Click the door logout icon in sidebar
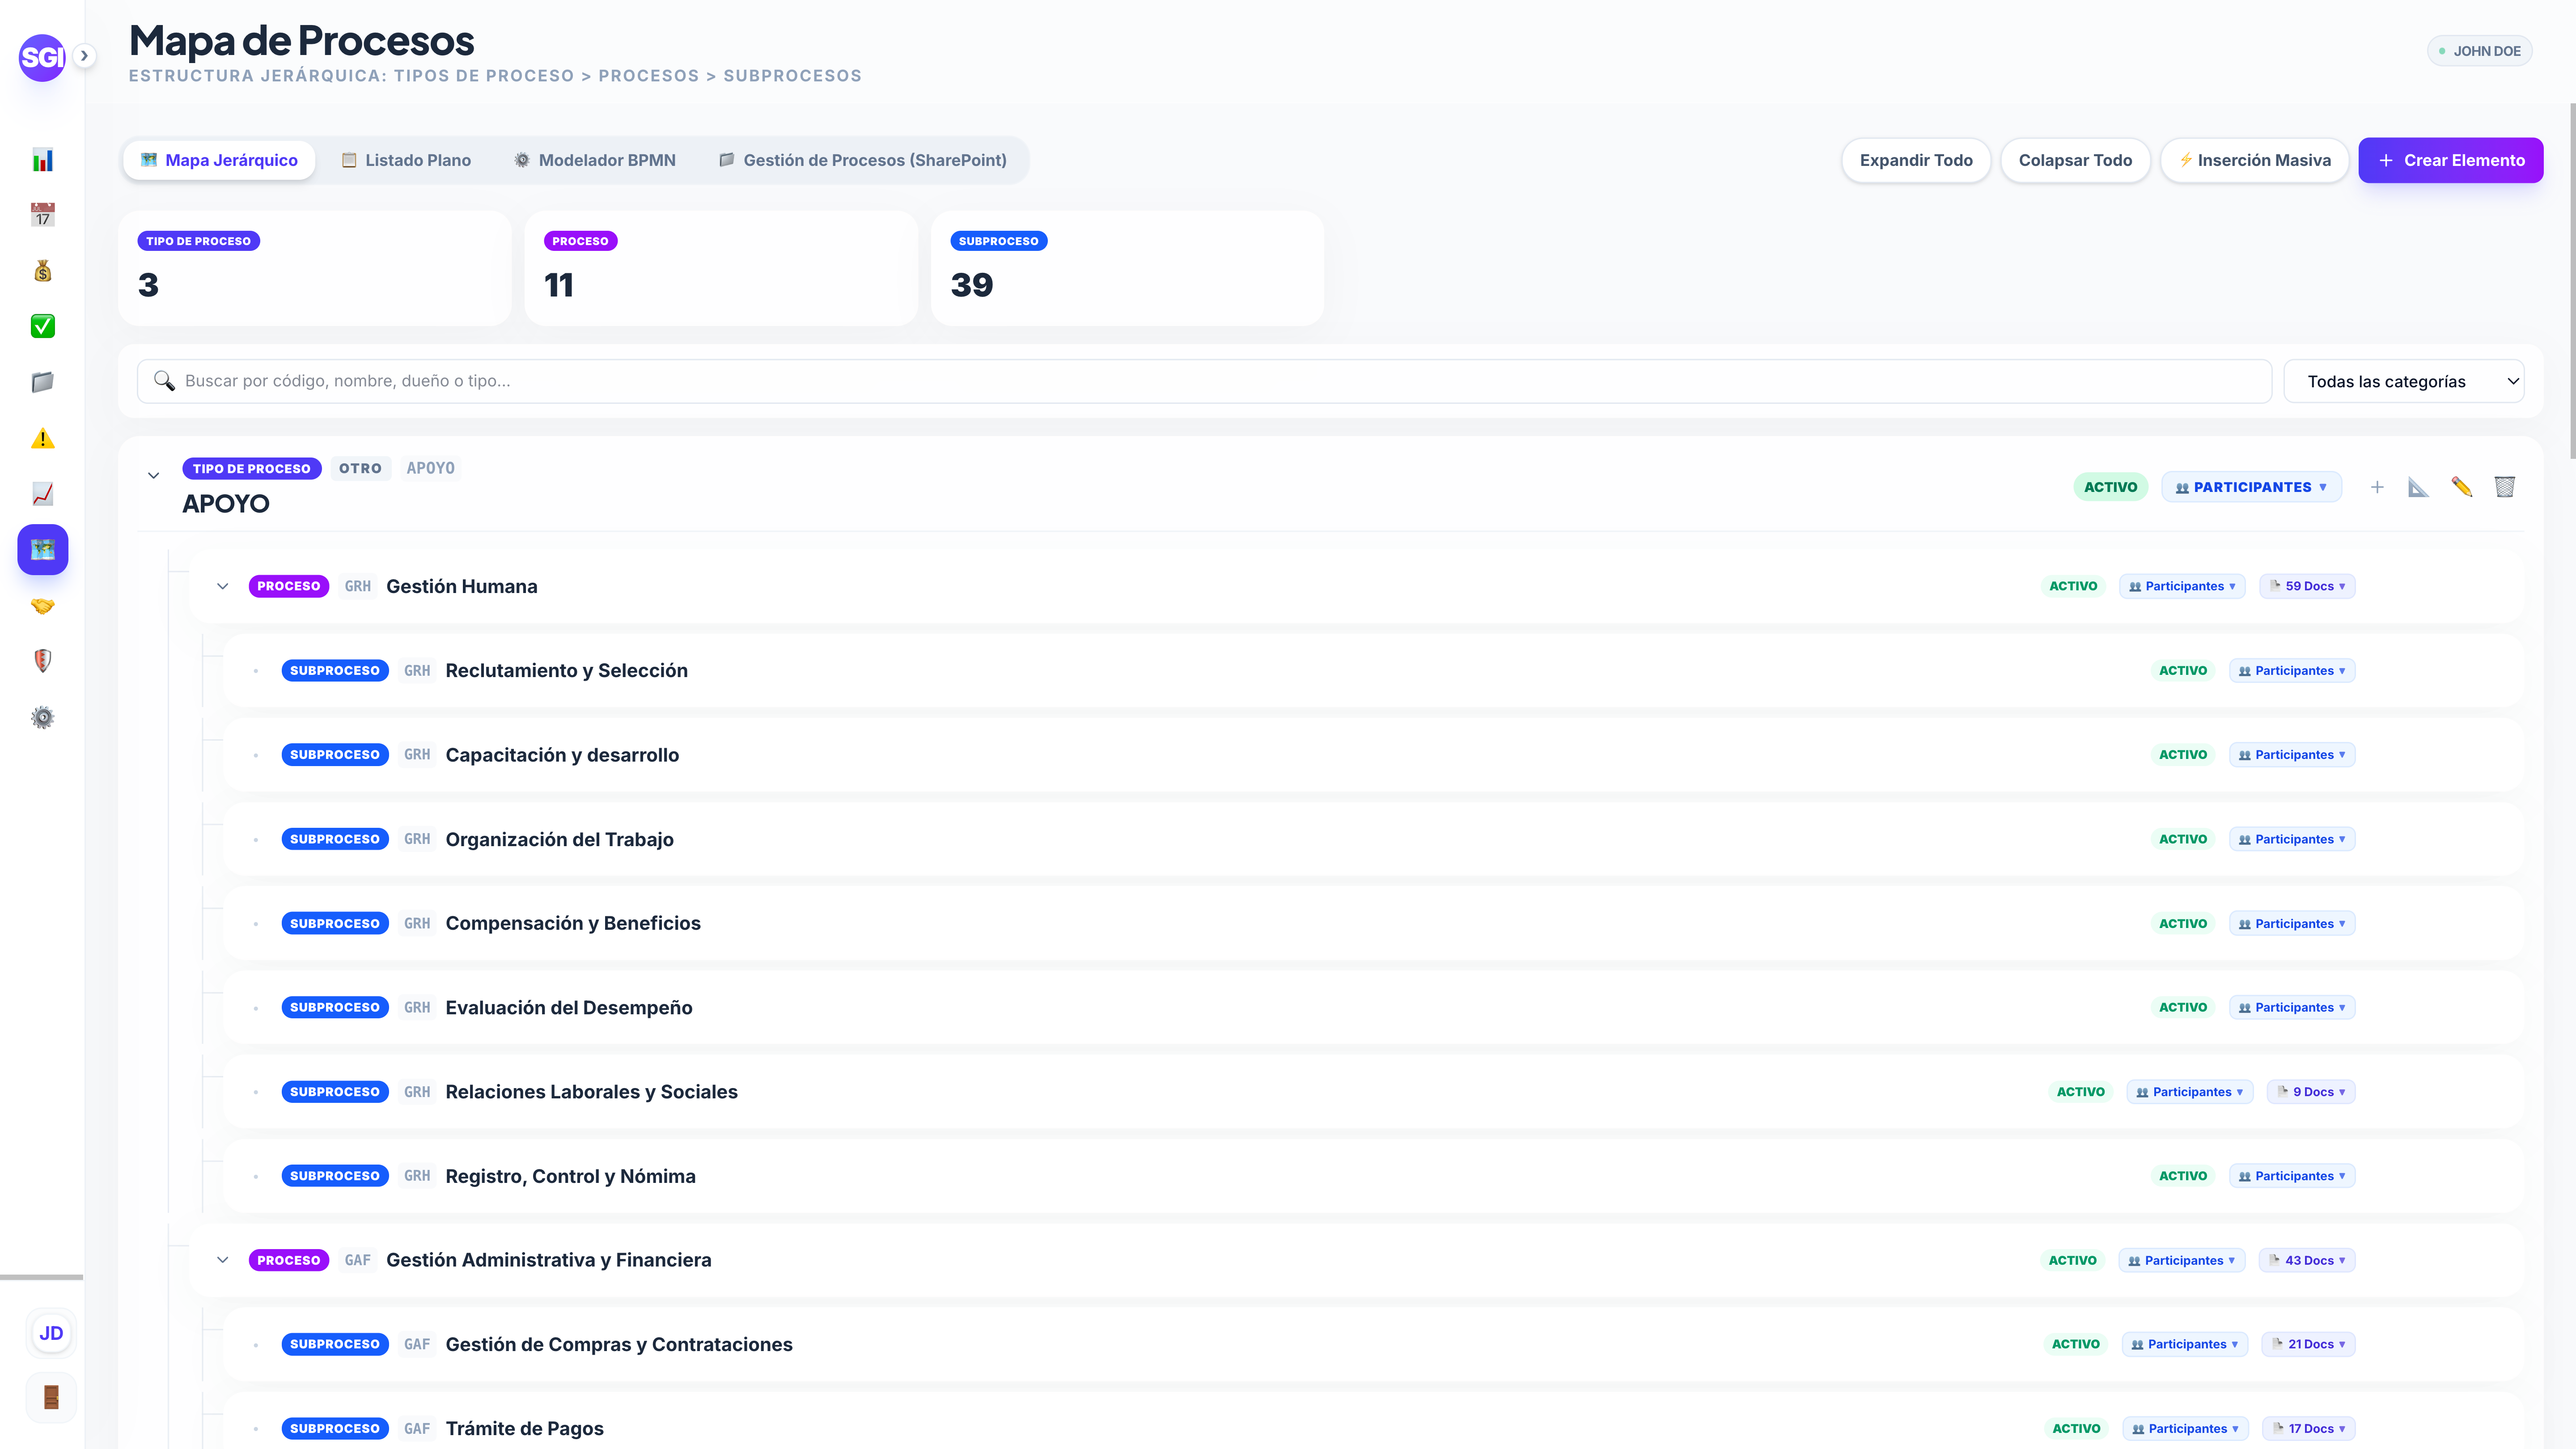The image size is (2576, 1449). tap(51, 1397)
